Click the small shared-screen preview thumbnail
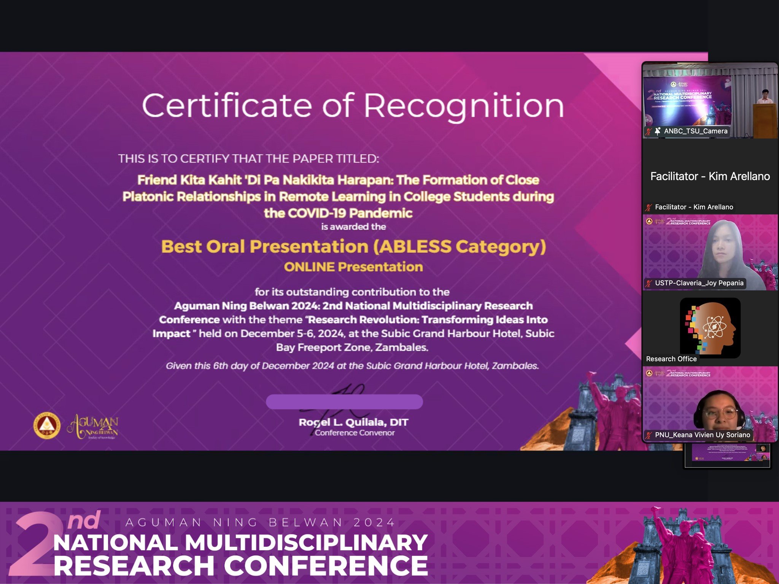 coord(727,455)
